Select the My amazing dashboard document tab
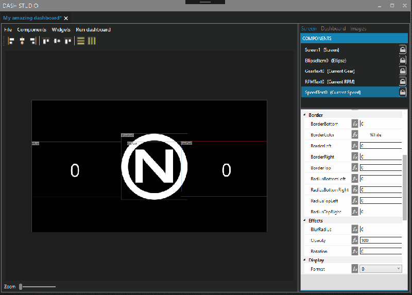The image size is (412, 295). click(32, 18)
